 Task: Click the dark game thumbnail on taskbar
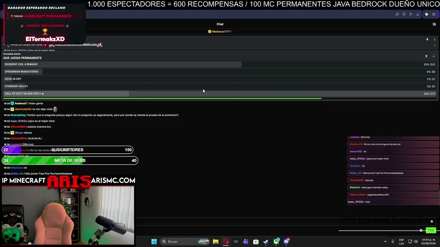236,242
